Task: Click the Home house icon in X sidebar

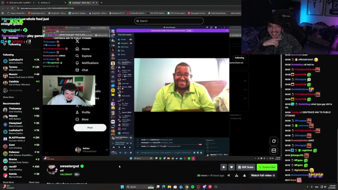Action: pyautogui.click(x=77, y=49)
